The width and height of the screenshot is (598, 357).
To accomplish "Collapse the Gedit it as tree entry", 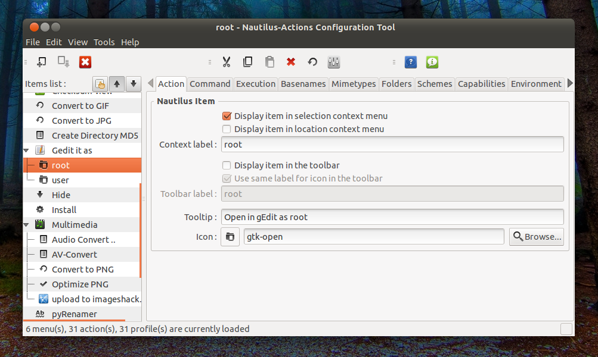I will pos(26,150).
